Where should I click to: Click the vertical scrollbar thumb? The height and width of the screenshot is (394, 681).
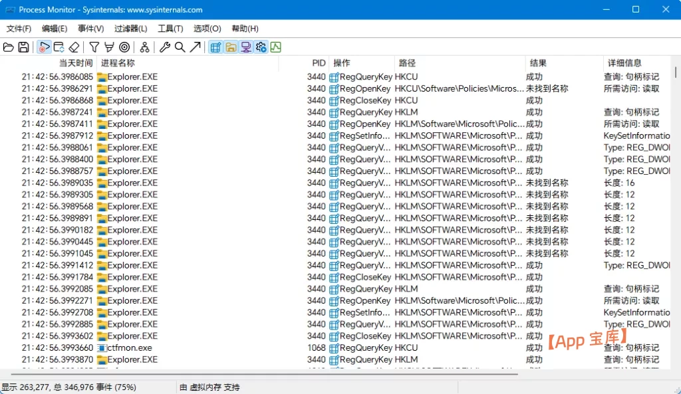676,72
